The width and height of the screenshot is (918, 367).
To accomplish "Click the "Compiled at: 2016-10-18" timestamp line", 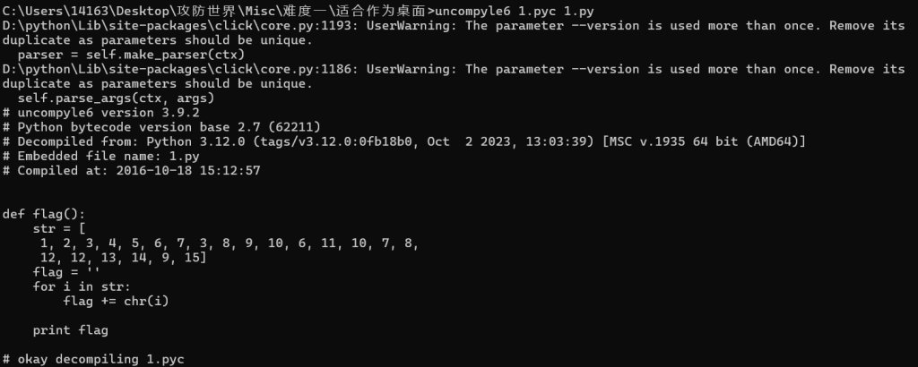I will (x=131, y=171).
